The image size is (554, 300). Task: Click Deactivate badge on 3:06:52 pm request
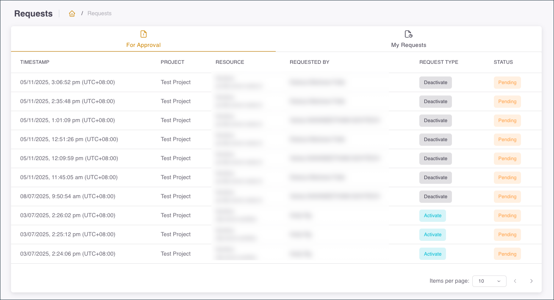click(435, 82)
